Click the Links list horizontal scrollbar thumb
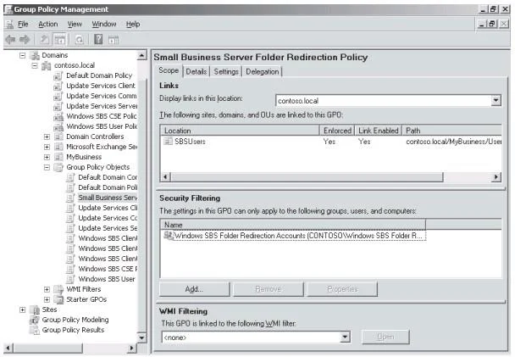 [307, 177]
